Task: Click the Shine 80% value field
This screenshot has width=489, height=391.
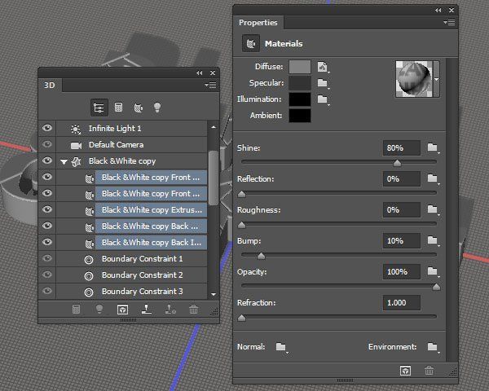Action: pyautogui.click(x=402, y=147)
